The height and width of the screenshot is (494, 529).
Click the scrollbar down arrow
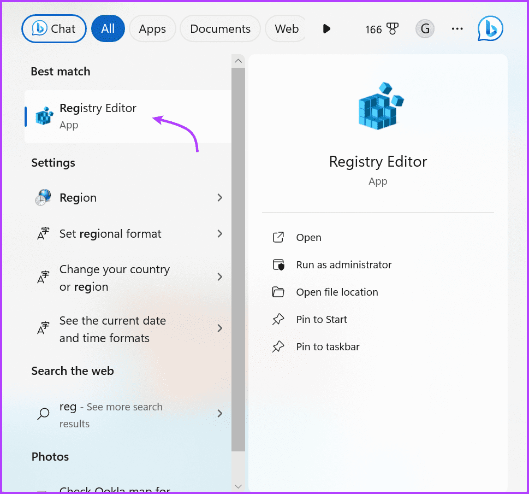pyautogui.click(x=238, y=486)
